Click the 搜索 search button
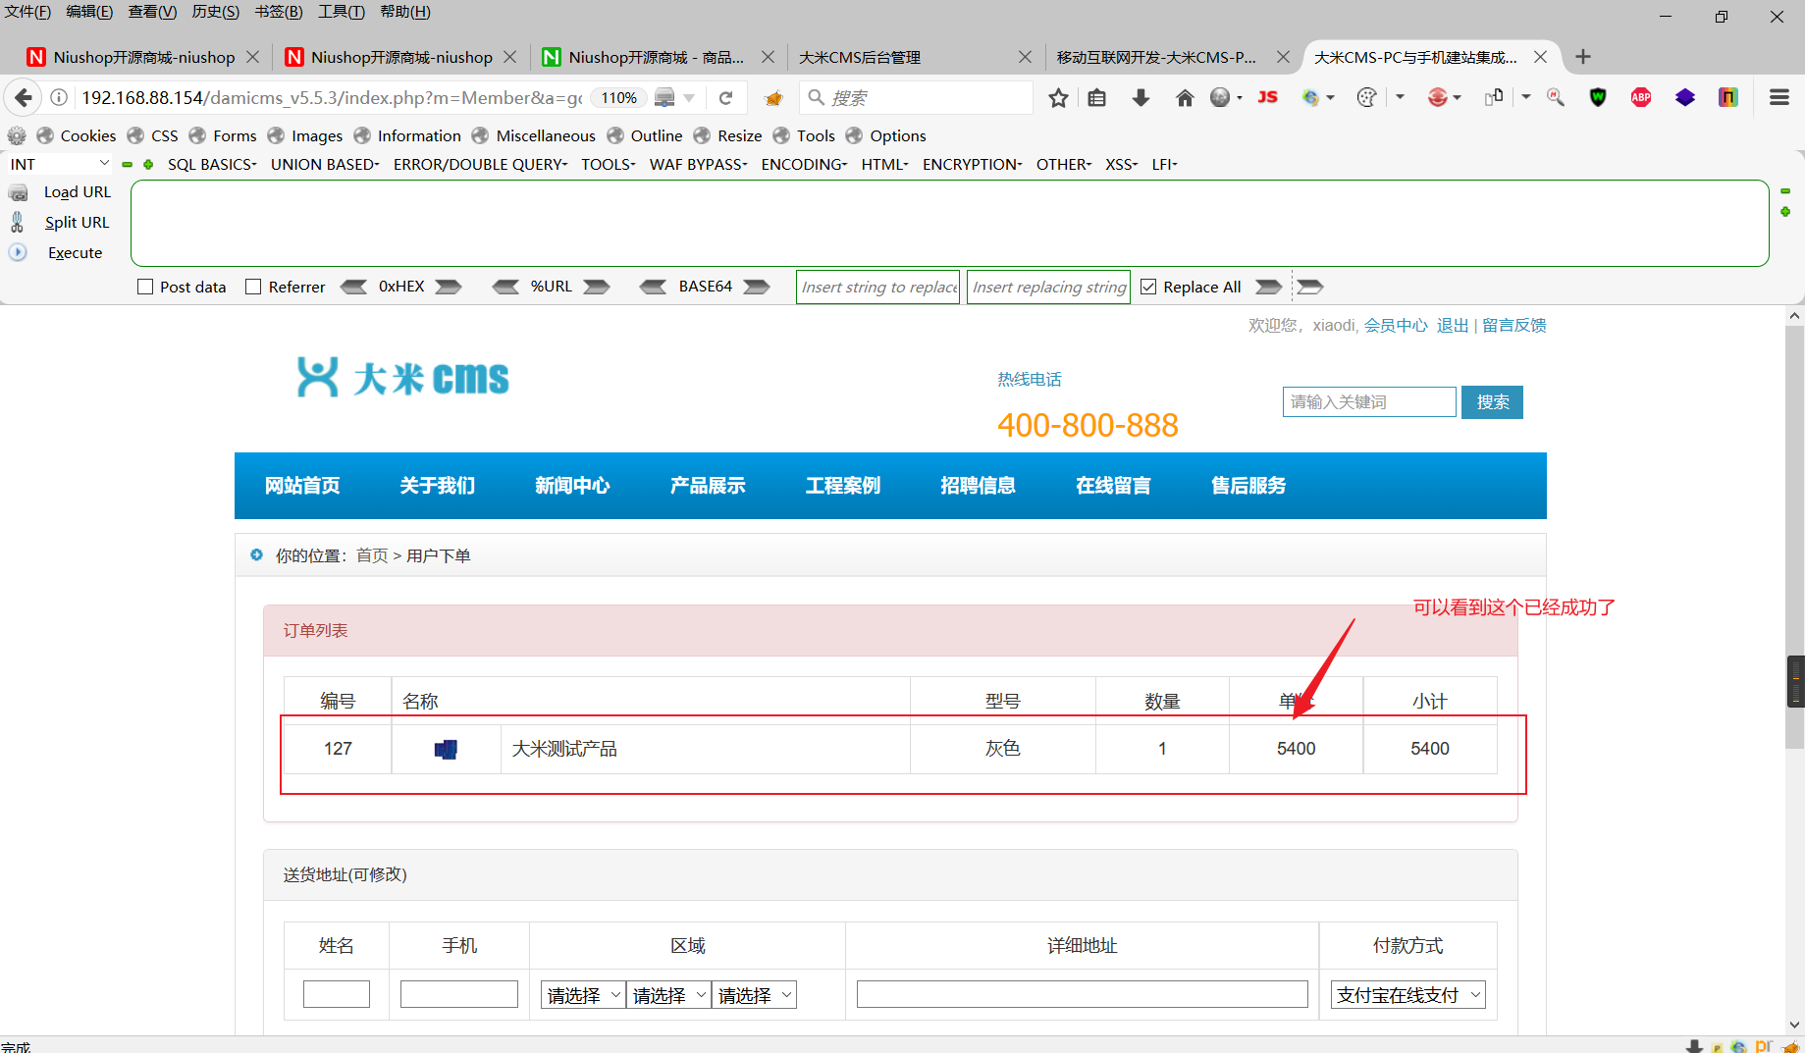1805x1053 pixels. pyautogui.click(x=1492, y=402)
